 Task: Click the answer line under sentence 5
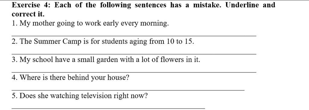(x=108, y=108)
